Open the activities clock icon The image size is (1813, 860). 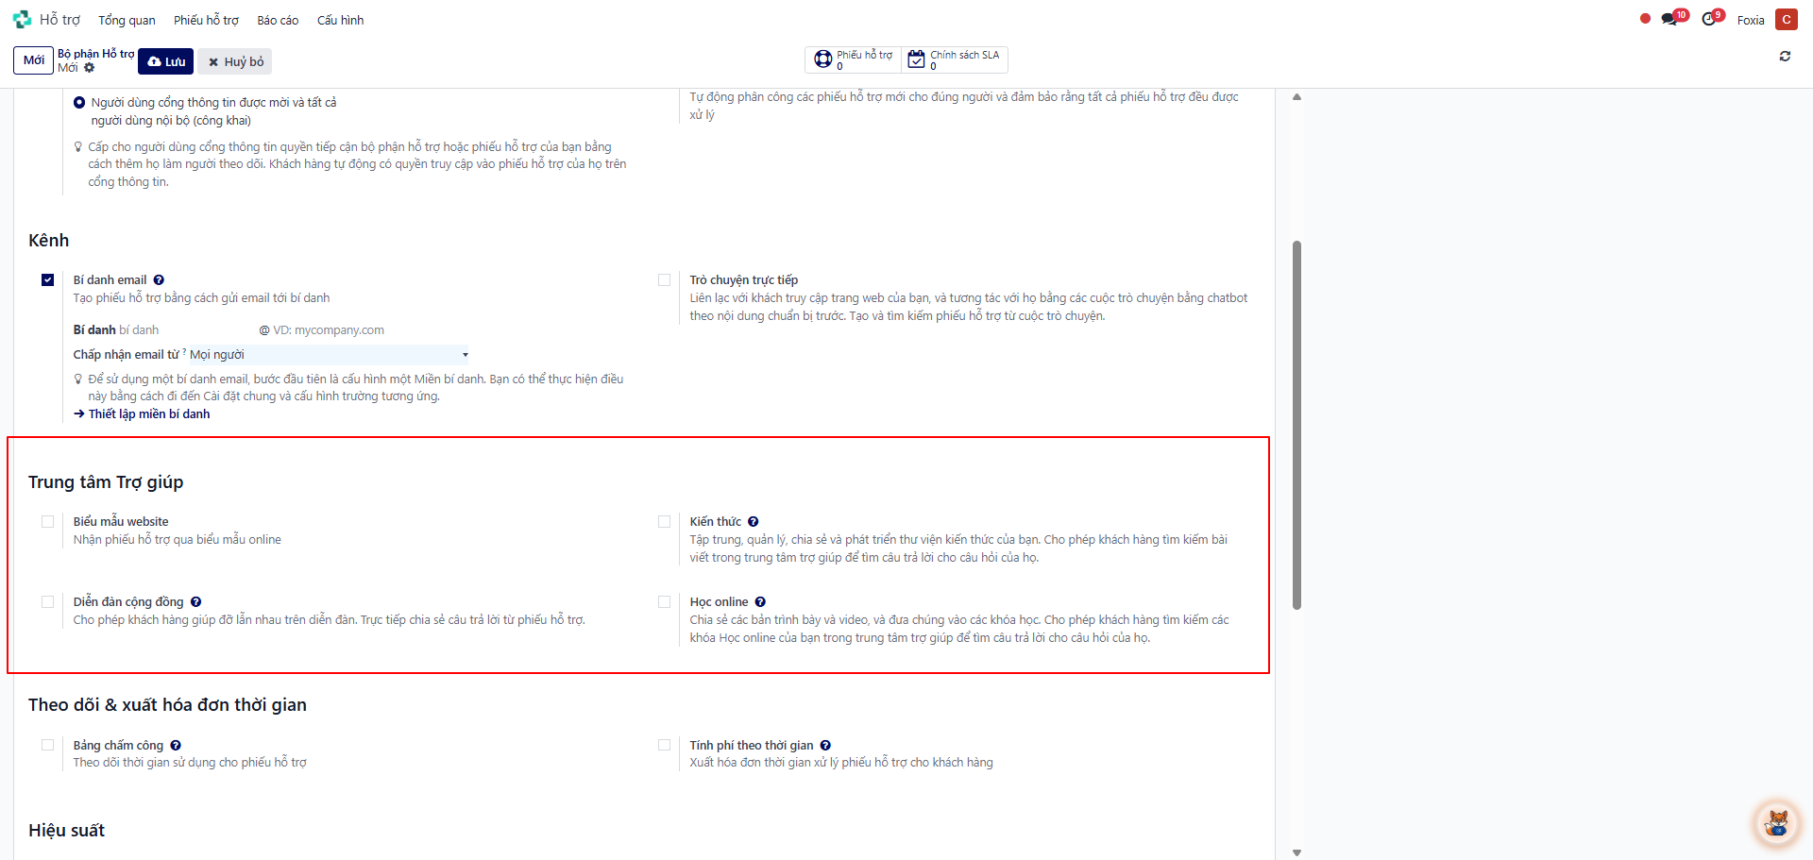click(x=1708, y=20)
